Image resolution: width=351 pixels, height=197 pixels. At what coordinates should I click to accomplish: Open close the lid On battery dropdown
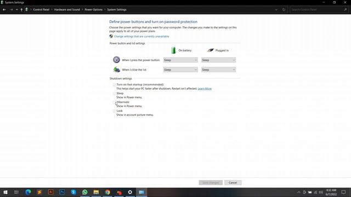180,69
